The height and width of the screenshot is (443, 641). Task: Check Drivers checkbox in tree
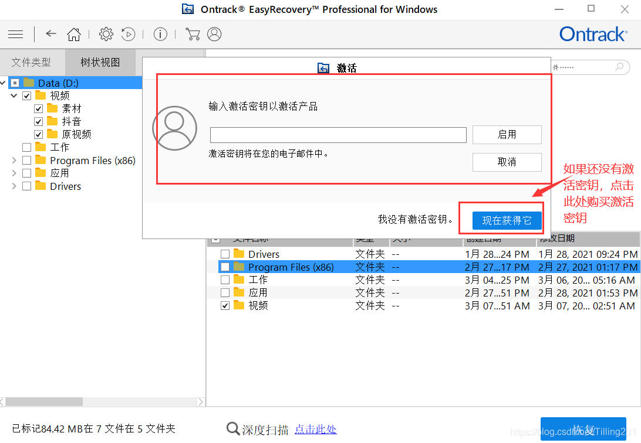(x=27, y=186)
